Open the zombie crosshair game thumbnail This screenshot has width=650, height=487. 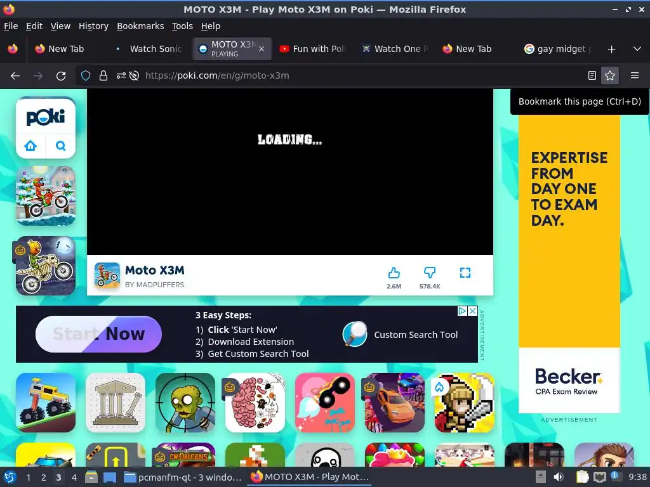[185, 403]
